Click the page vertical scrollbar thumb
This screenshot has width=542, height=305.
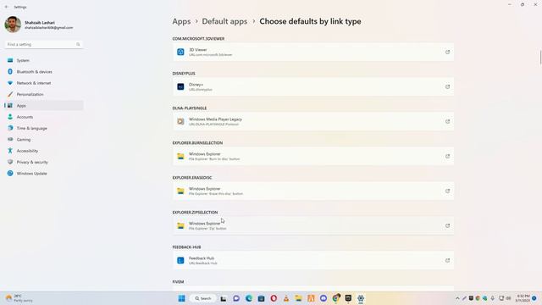[x=540, y=57]
